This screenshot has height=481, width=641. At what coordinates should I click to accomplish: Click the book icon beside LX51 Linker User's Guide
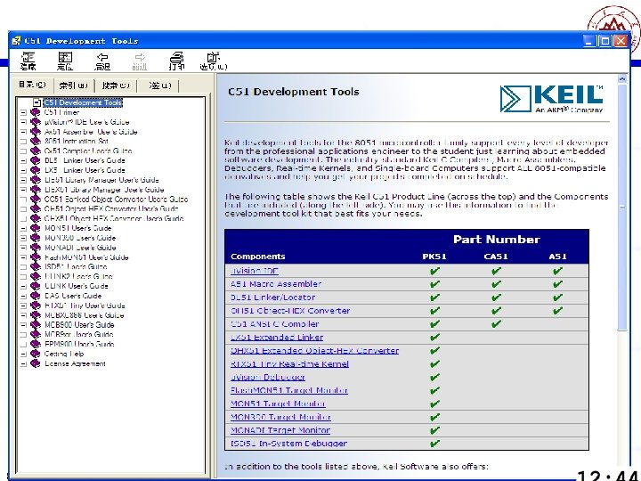[36, 170]
